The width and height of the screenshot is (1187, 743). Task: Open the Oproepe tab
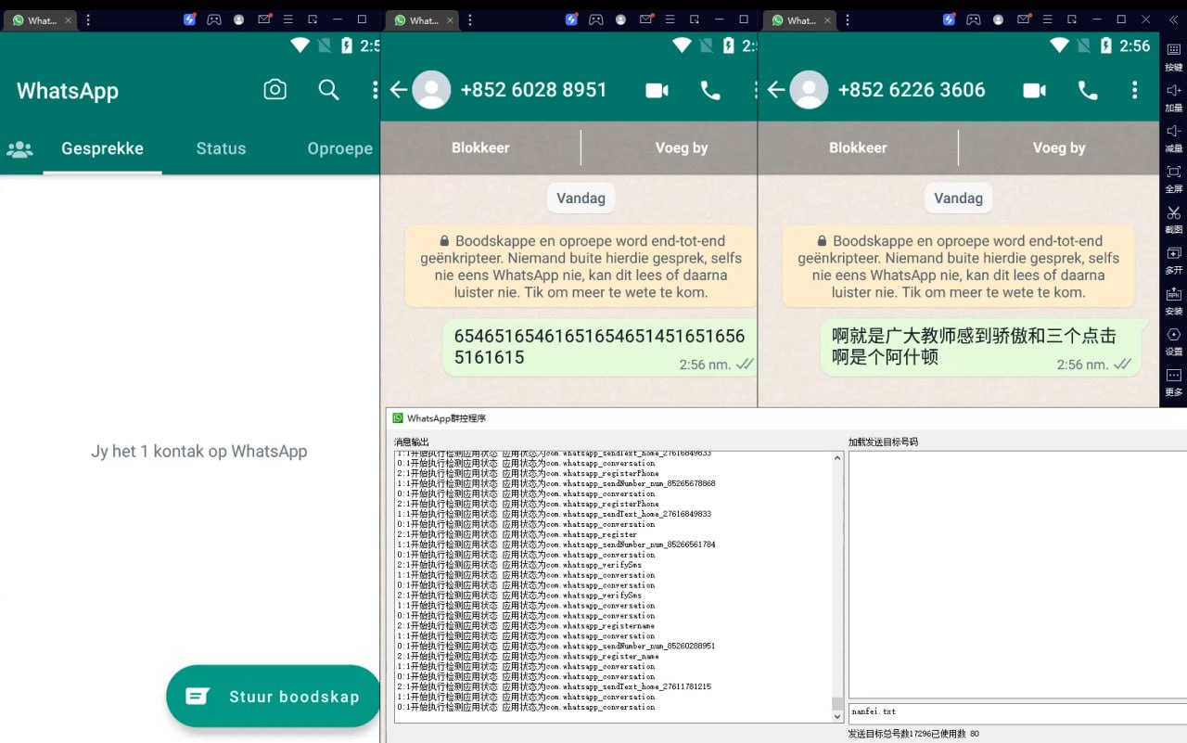339,148
